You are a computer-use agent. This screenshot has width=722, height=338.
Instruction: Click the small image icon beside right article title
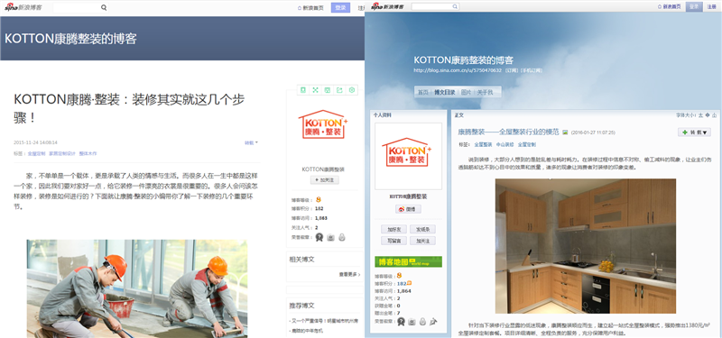[x=565, y=132]
